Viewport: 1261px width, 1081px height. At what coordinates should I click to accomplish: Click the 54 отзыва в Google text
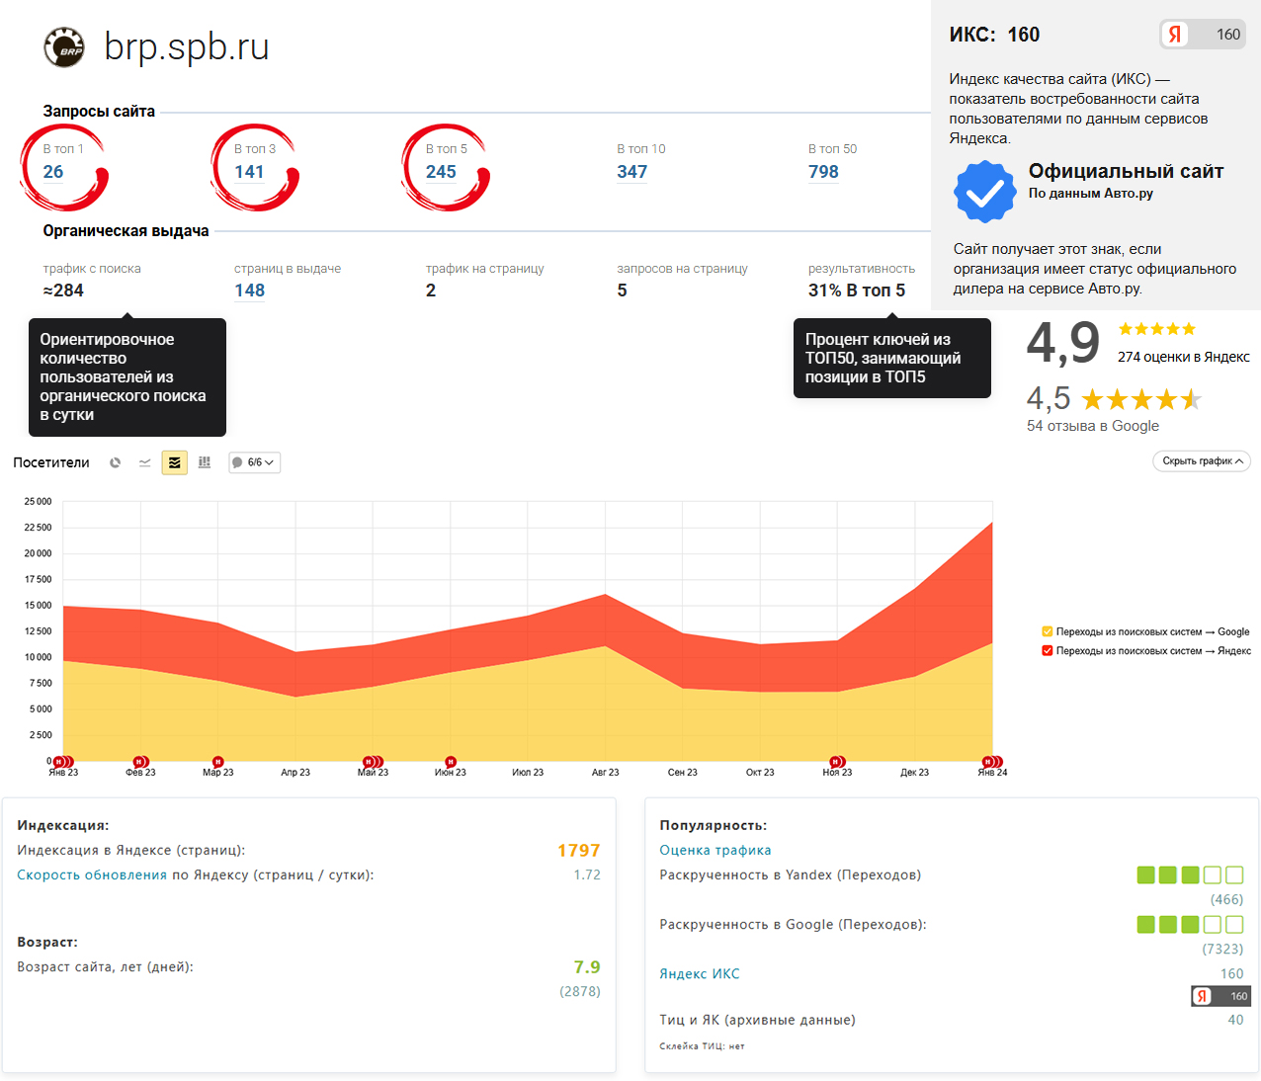[x=1093, y=426]
